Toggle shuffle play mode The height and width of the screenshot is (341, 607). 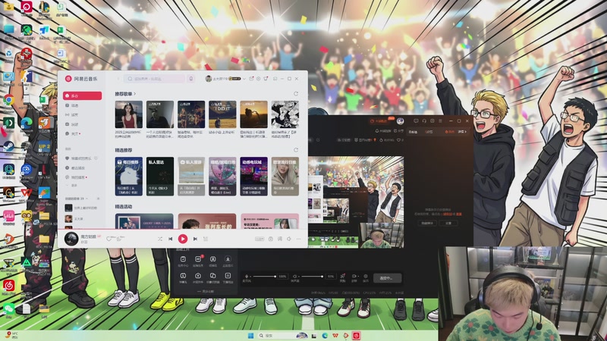coord(160,239)
